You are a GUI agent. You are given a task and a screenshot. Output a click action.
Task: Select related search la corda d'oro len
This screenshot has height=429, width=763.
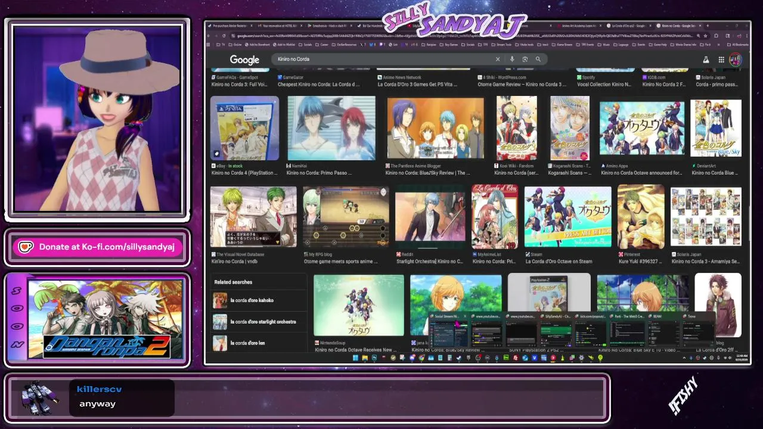point(259,343)
